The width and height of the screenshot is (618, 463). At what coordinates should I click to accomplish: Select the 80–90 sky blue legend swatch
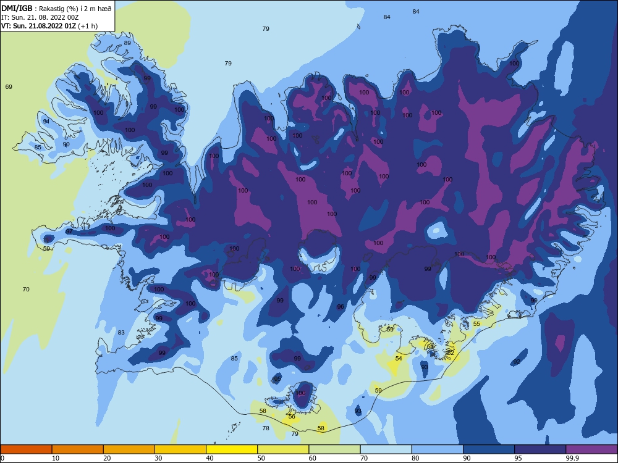438,449
